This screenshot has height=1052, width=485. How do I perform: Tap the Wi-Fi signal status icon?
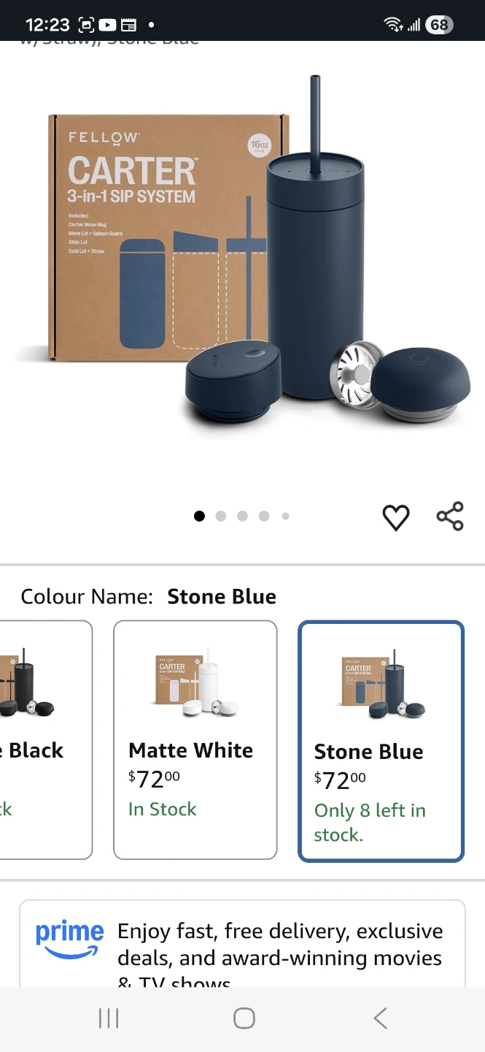click(x=393, y=25)
